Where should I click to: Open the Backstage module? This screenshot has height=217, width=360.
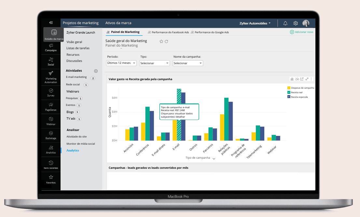click(51, 135)
